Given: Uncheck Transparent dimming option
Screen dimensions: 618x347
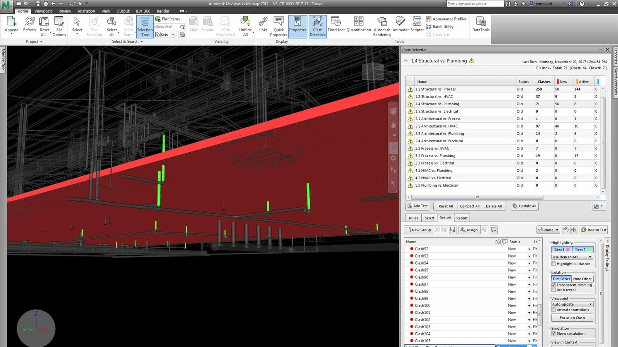Looking at the screenshot, I should pyautogui.click(x=554, y=285).
